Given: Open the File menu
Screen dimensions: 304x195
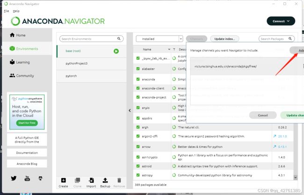Looking at the screenshot, I should (7, 11).
